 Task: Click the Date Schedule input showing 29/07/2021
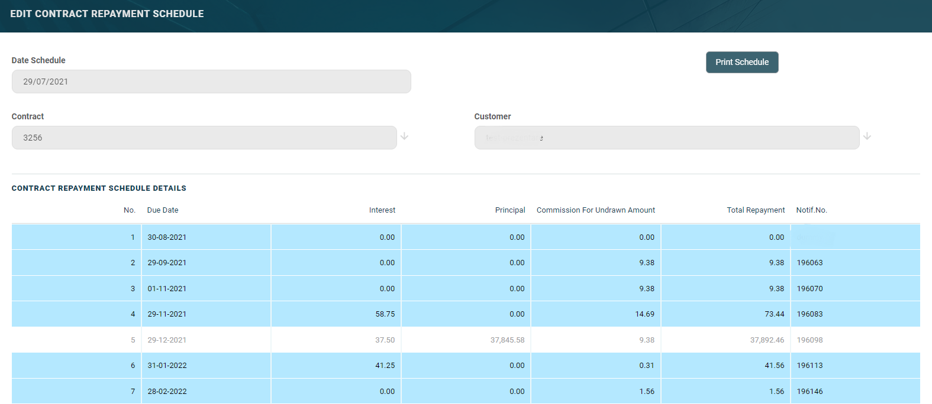point(211,82)
